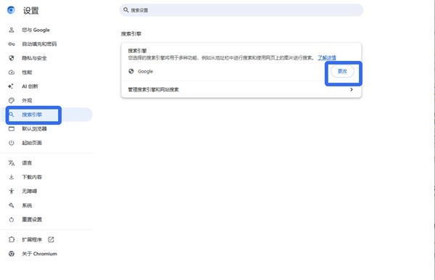Click the palette icon for 外观
The height and width of the screenshot is (280, 435).
[x=12, y=100]
